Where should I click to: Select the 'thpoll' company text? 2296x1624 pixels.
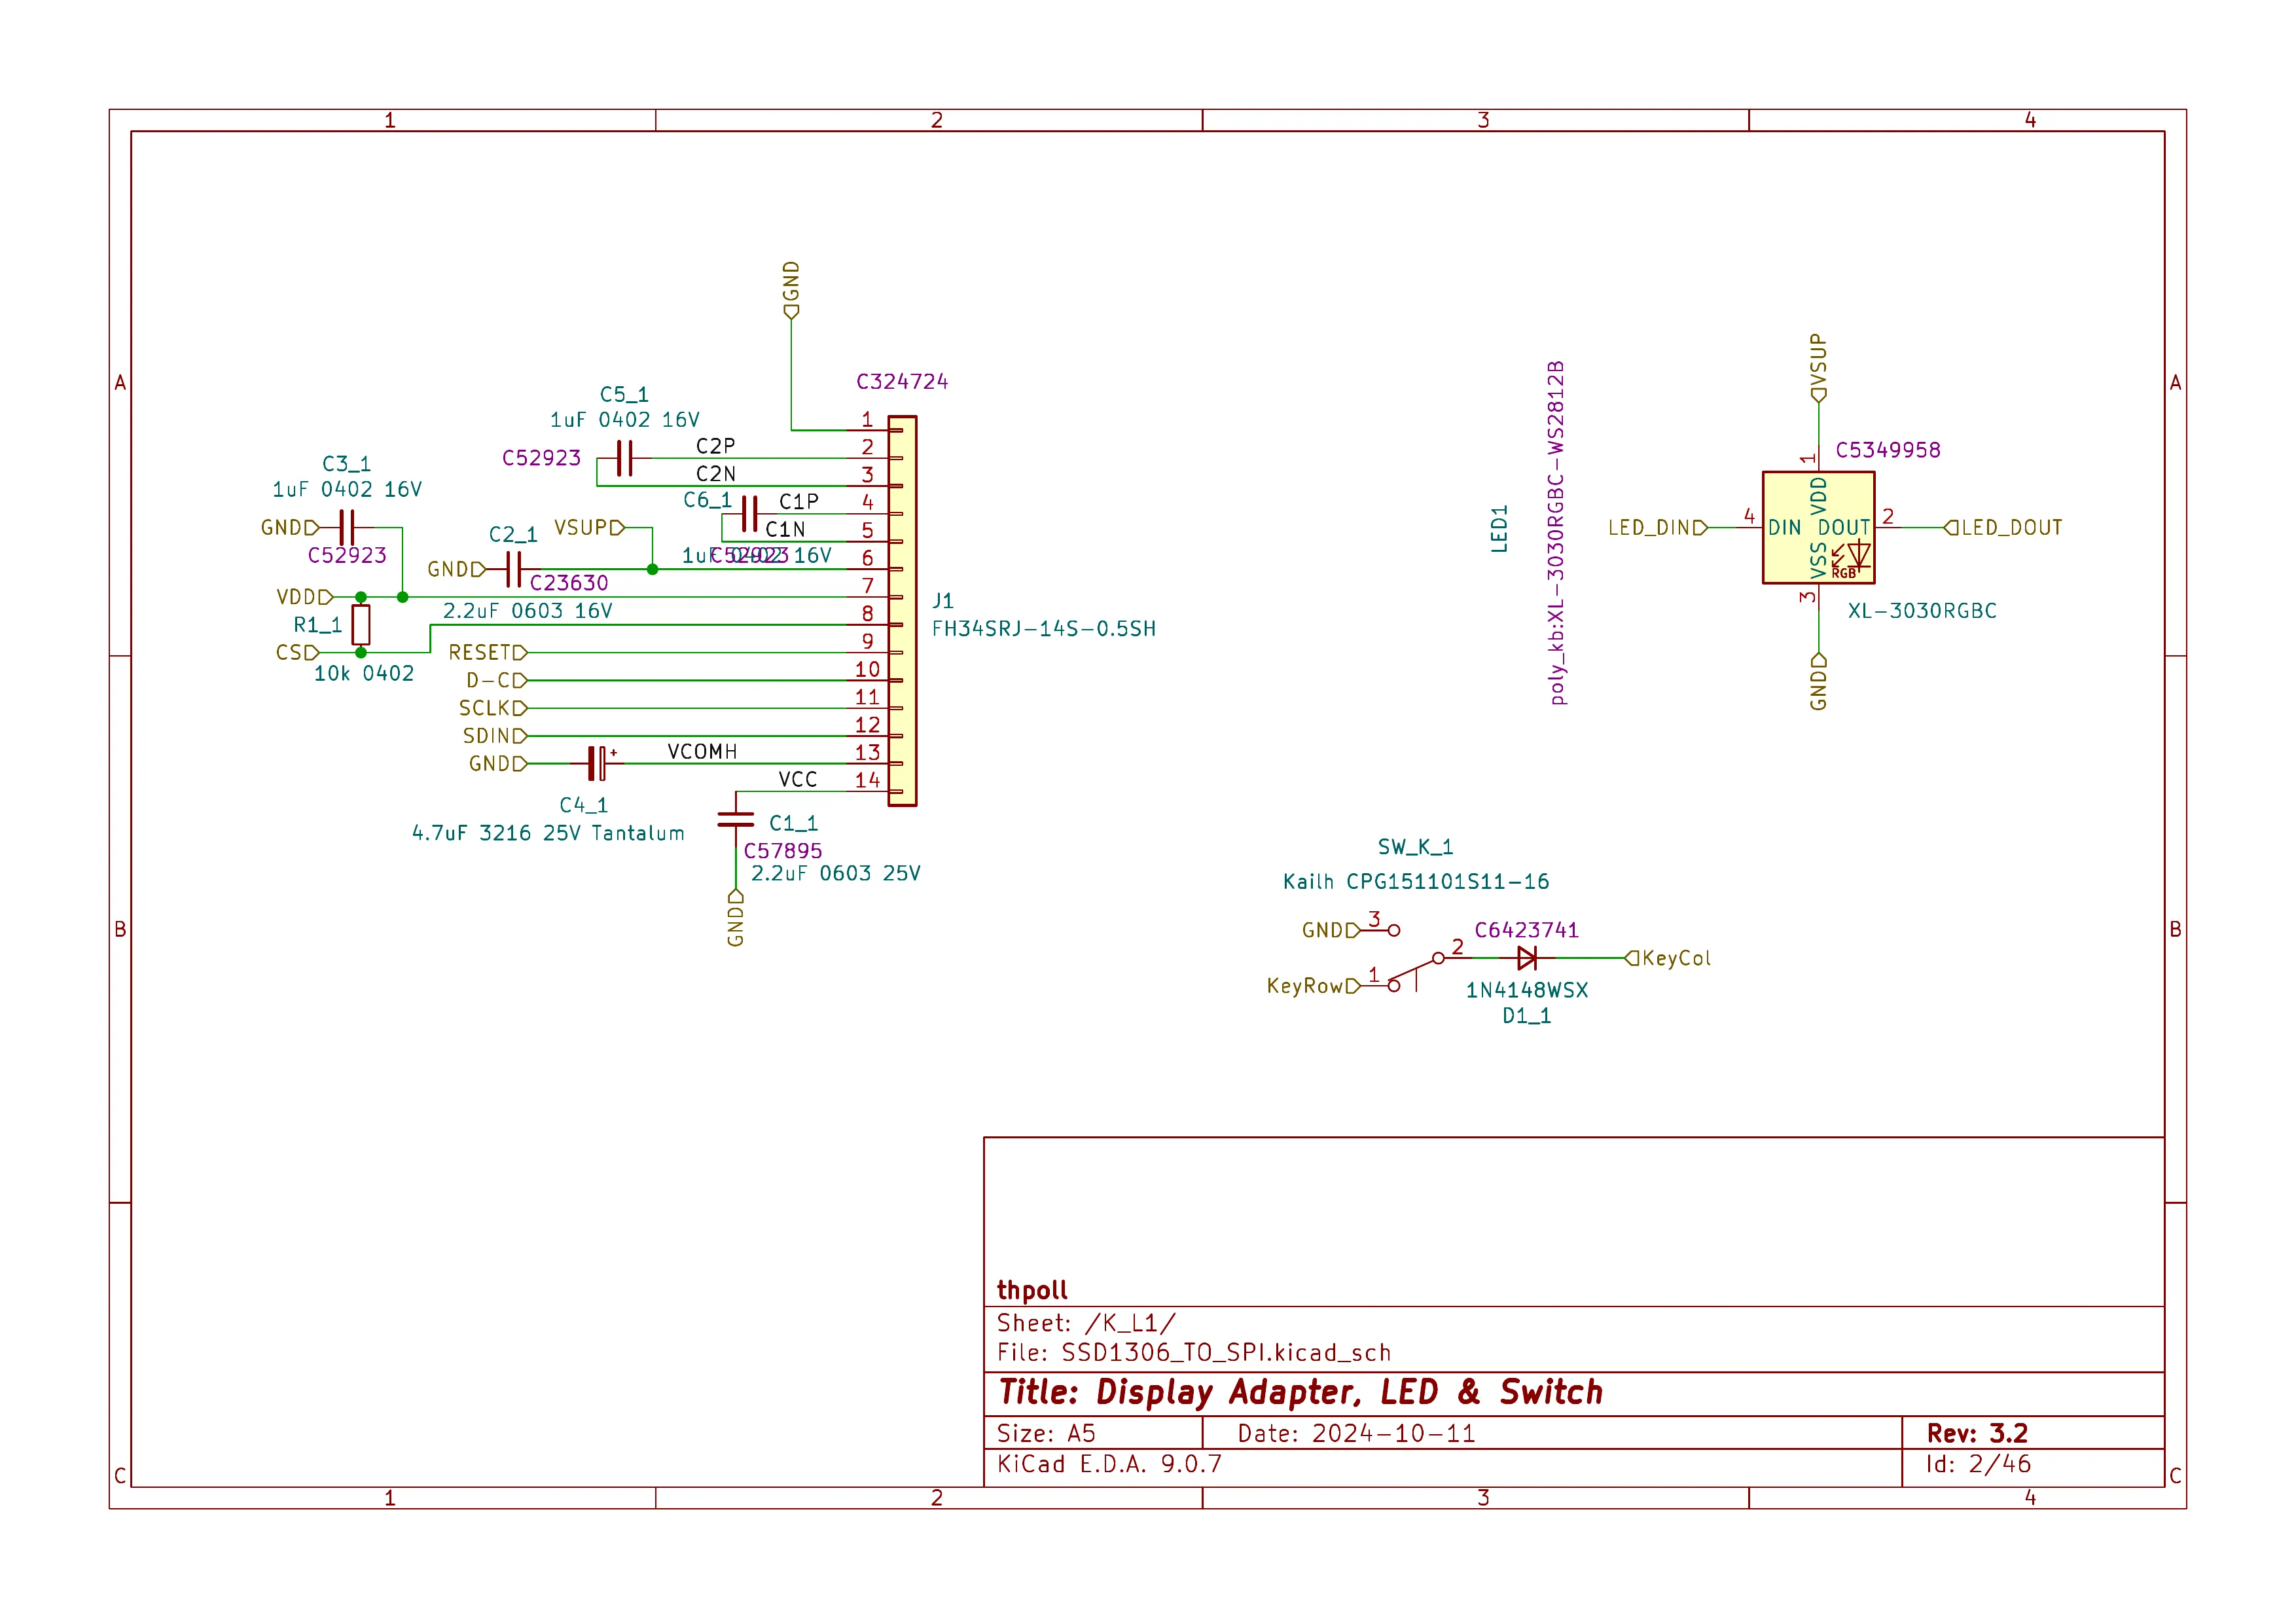(x=1032, y=1290)
